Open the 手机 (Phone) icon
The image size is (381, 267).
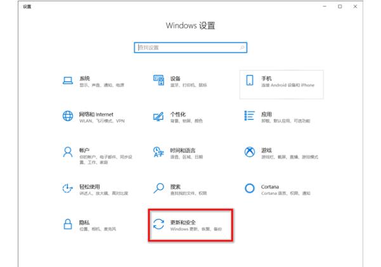(250, 81)
